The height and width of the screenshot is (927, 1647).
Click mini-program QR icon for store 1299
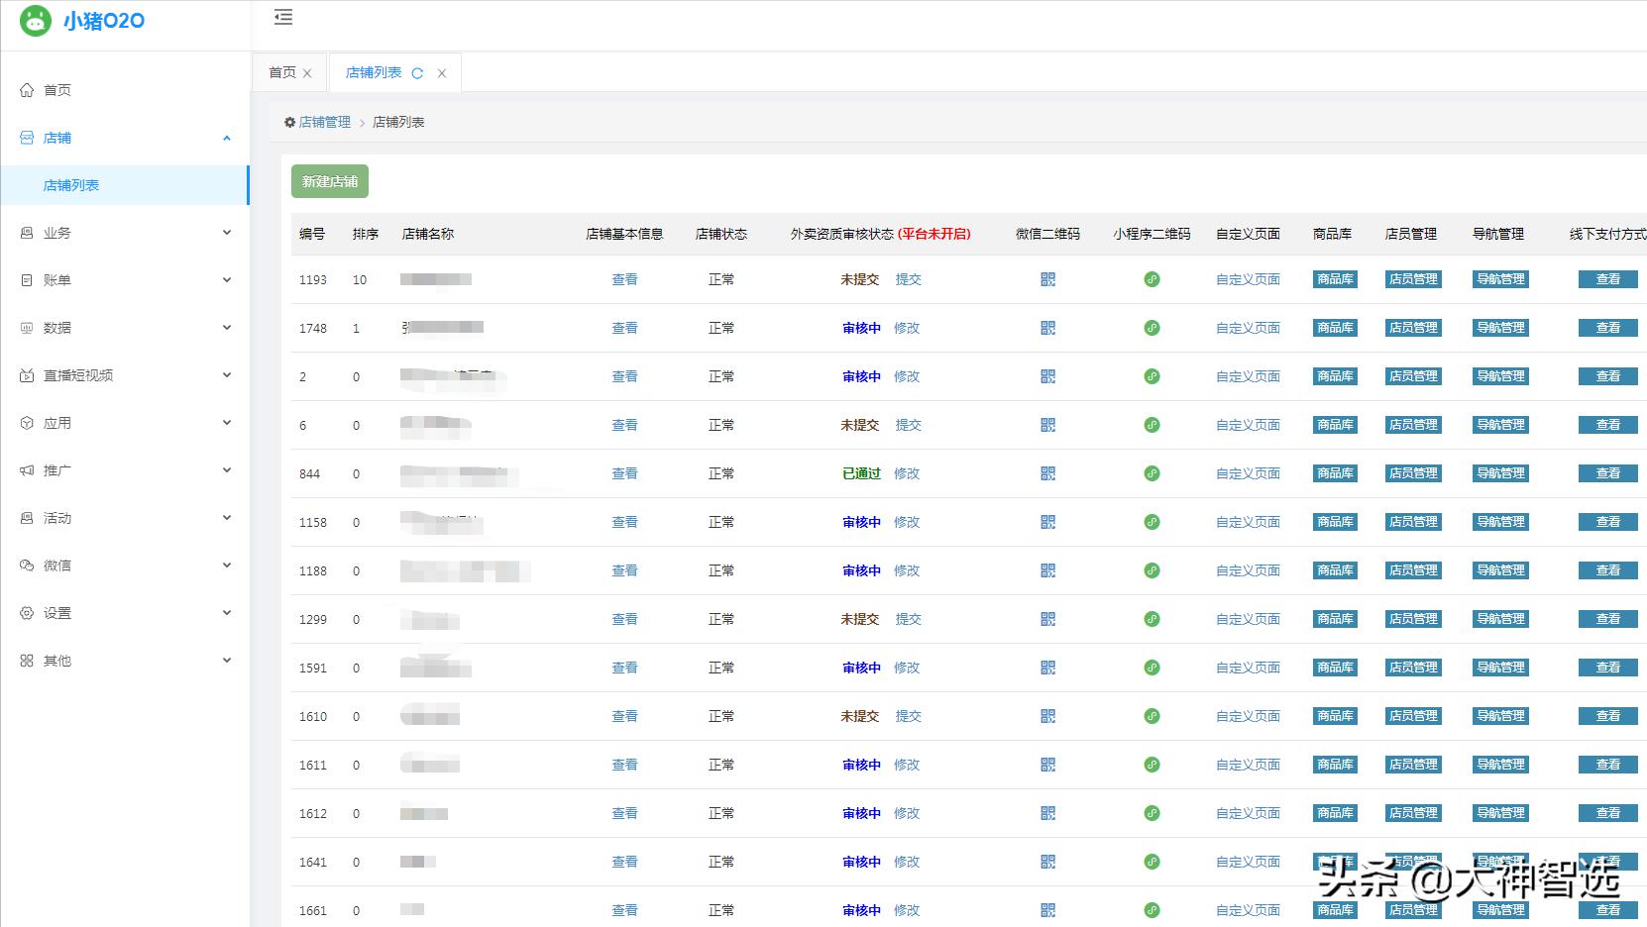click(x=1152, y=619)
